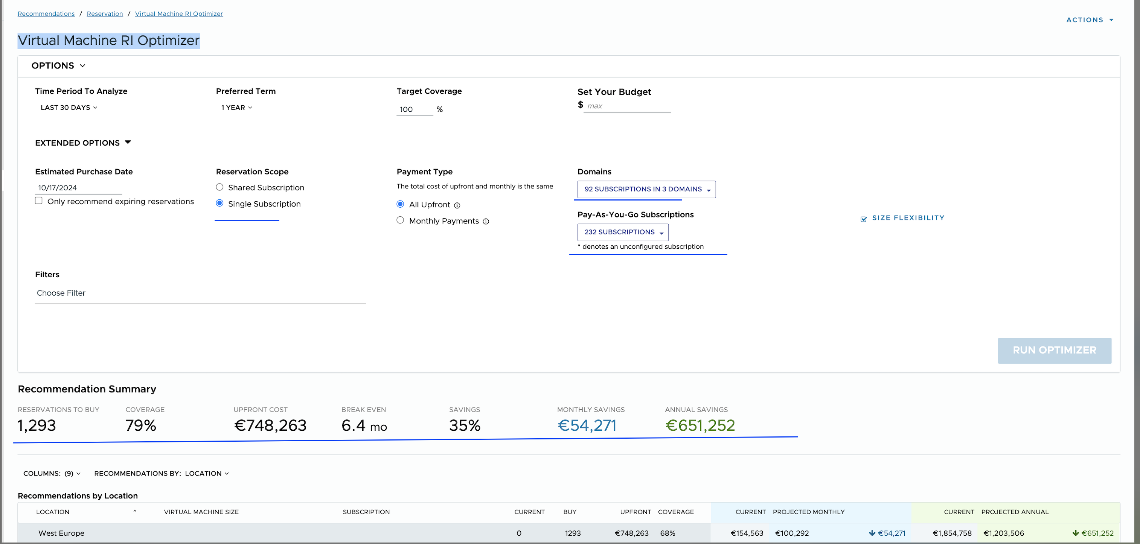Click the Options chevron icon
This screenshot has height=544, width=1140.
(82, 66)
